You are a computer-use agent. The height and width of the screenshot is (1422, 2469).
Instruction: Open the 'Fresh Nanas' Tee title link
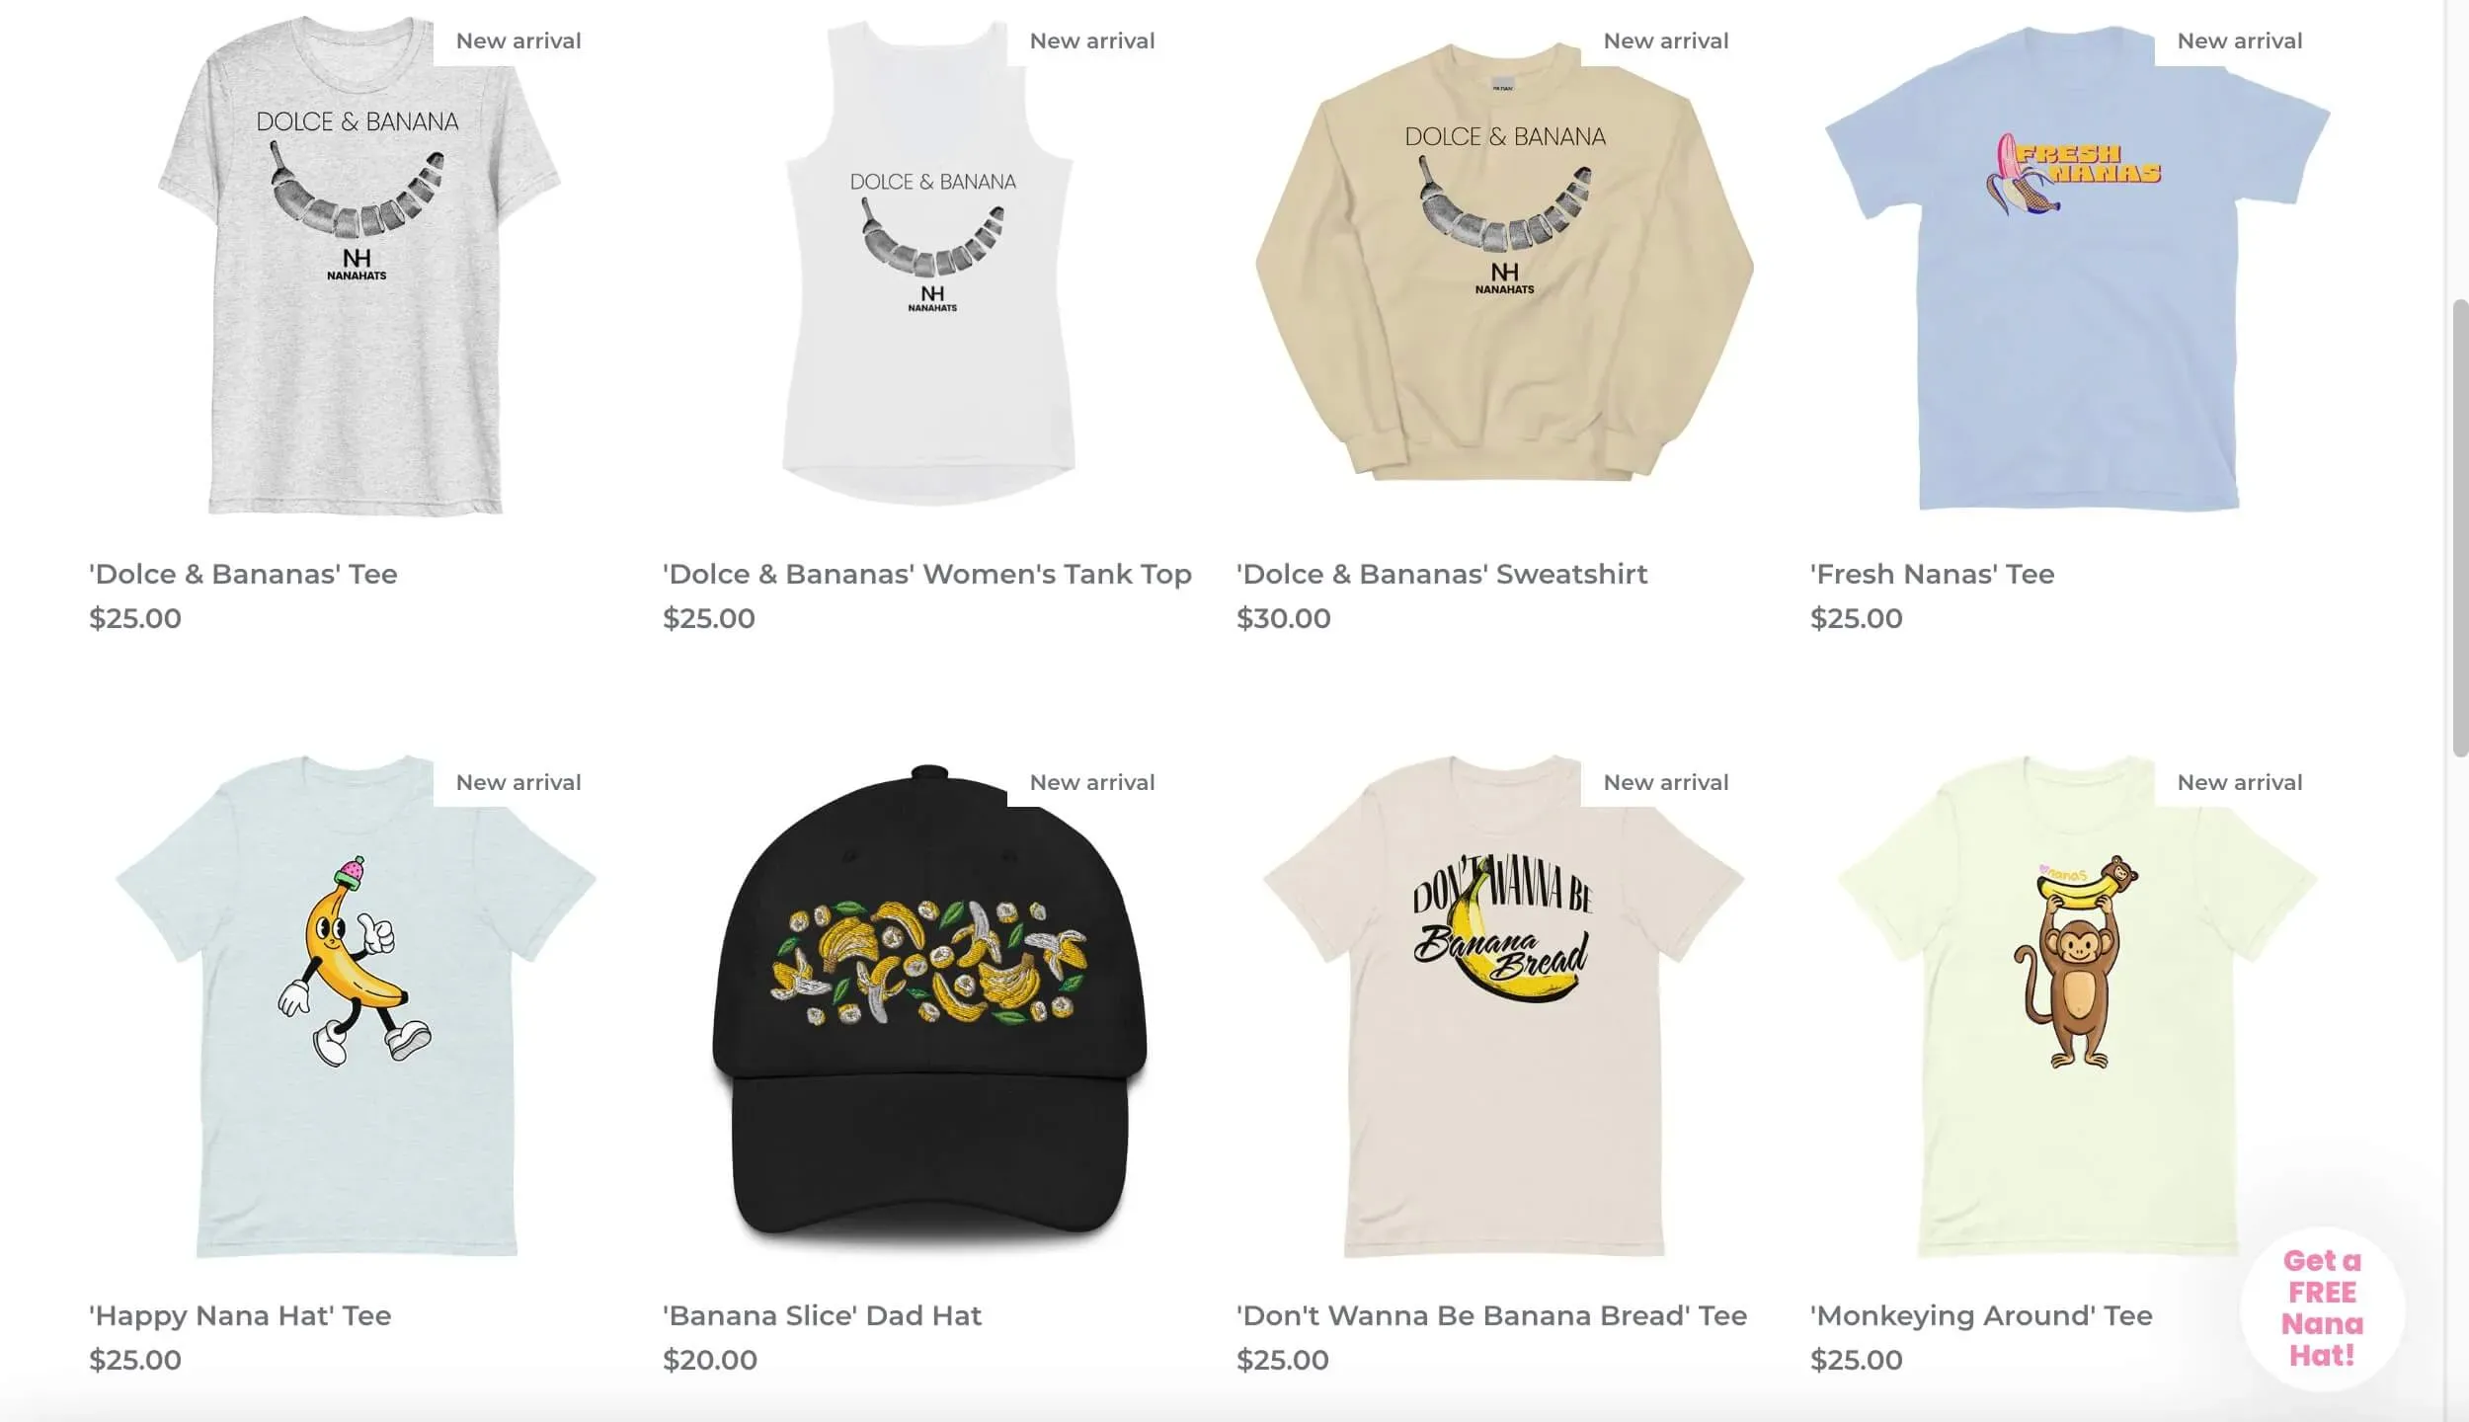tap(1933, 574)
